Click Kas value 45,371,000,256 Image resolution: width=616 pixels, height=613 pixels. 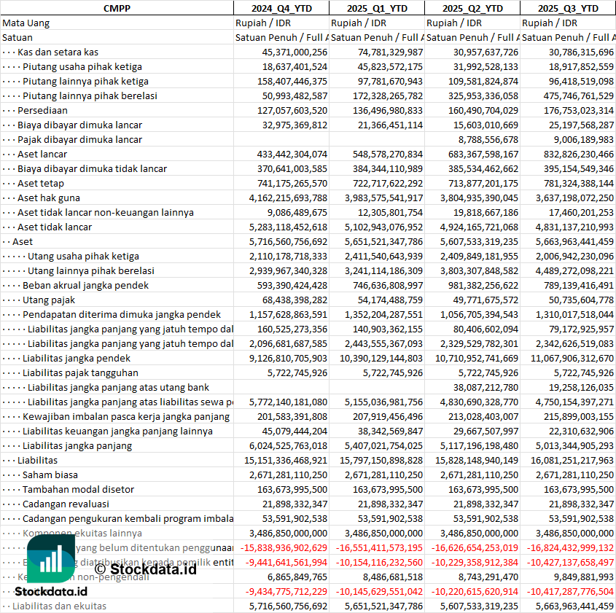click(295, 52)
